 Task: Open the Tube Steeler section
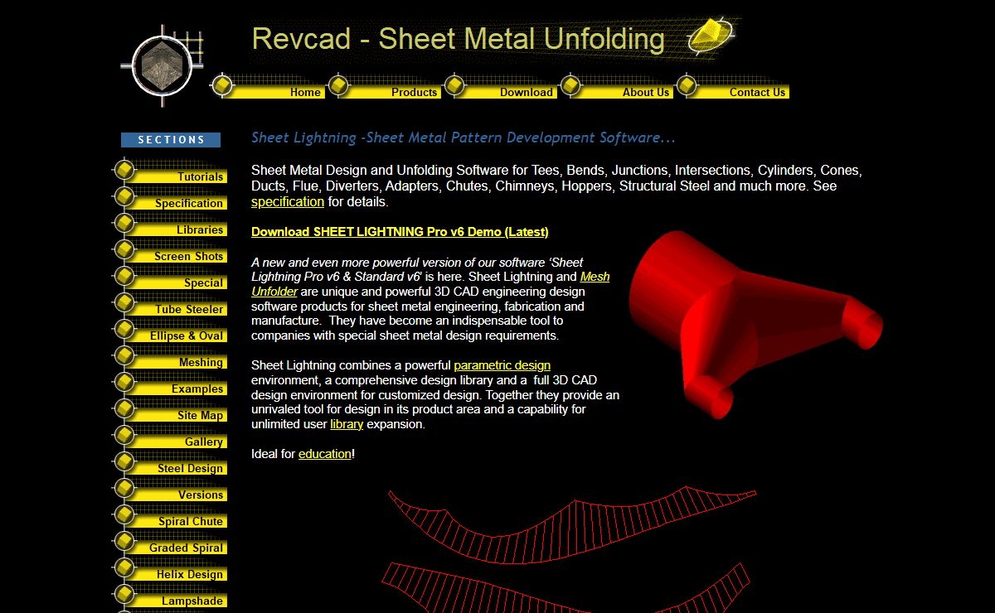[x=190, y=309]
